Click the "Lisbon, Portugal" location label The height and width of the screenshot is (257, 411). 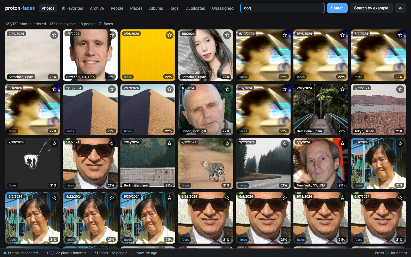coord(194,131)
